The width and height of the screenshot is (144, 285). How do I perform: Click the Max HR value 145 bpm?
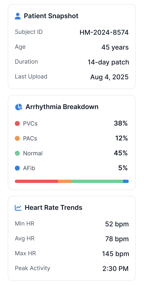click(115, 254)
